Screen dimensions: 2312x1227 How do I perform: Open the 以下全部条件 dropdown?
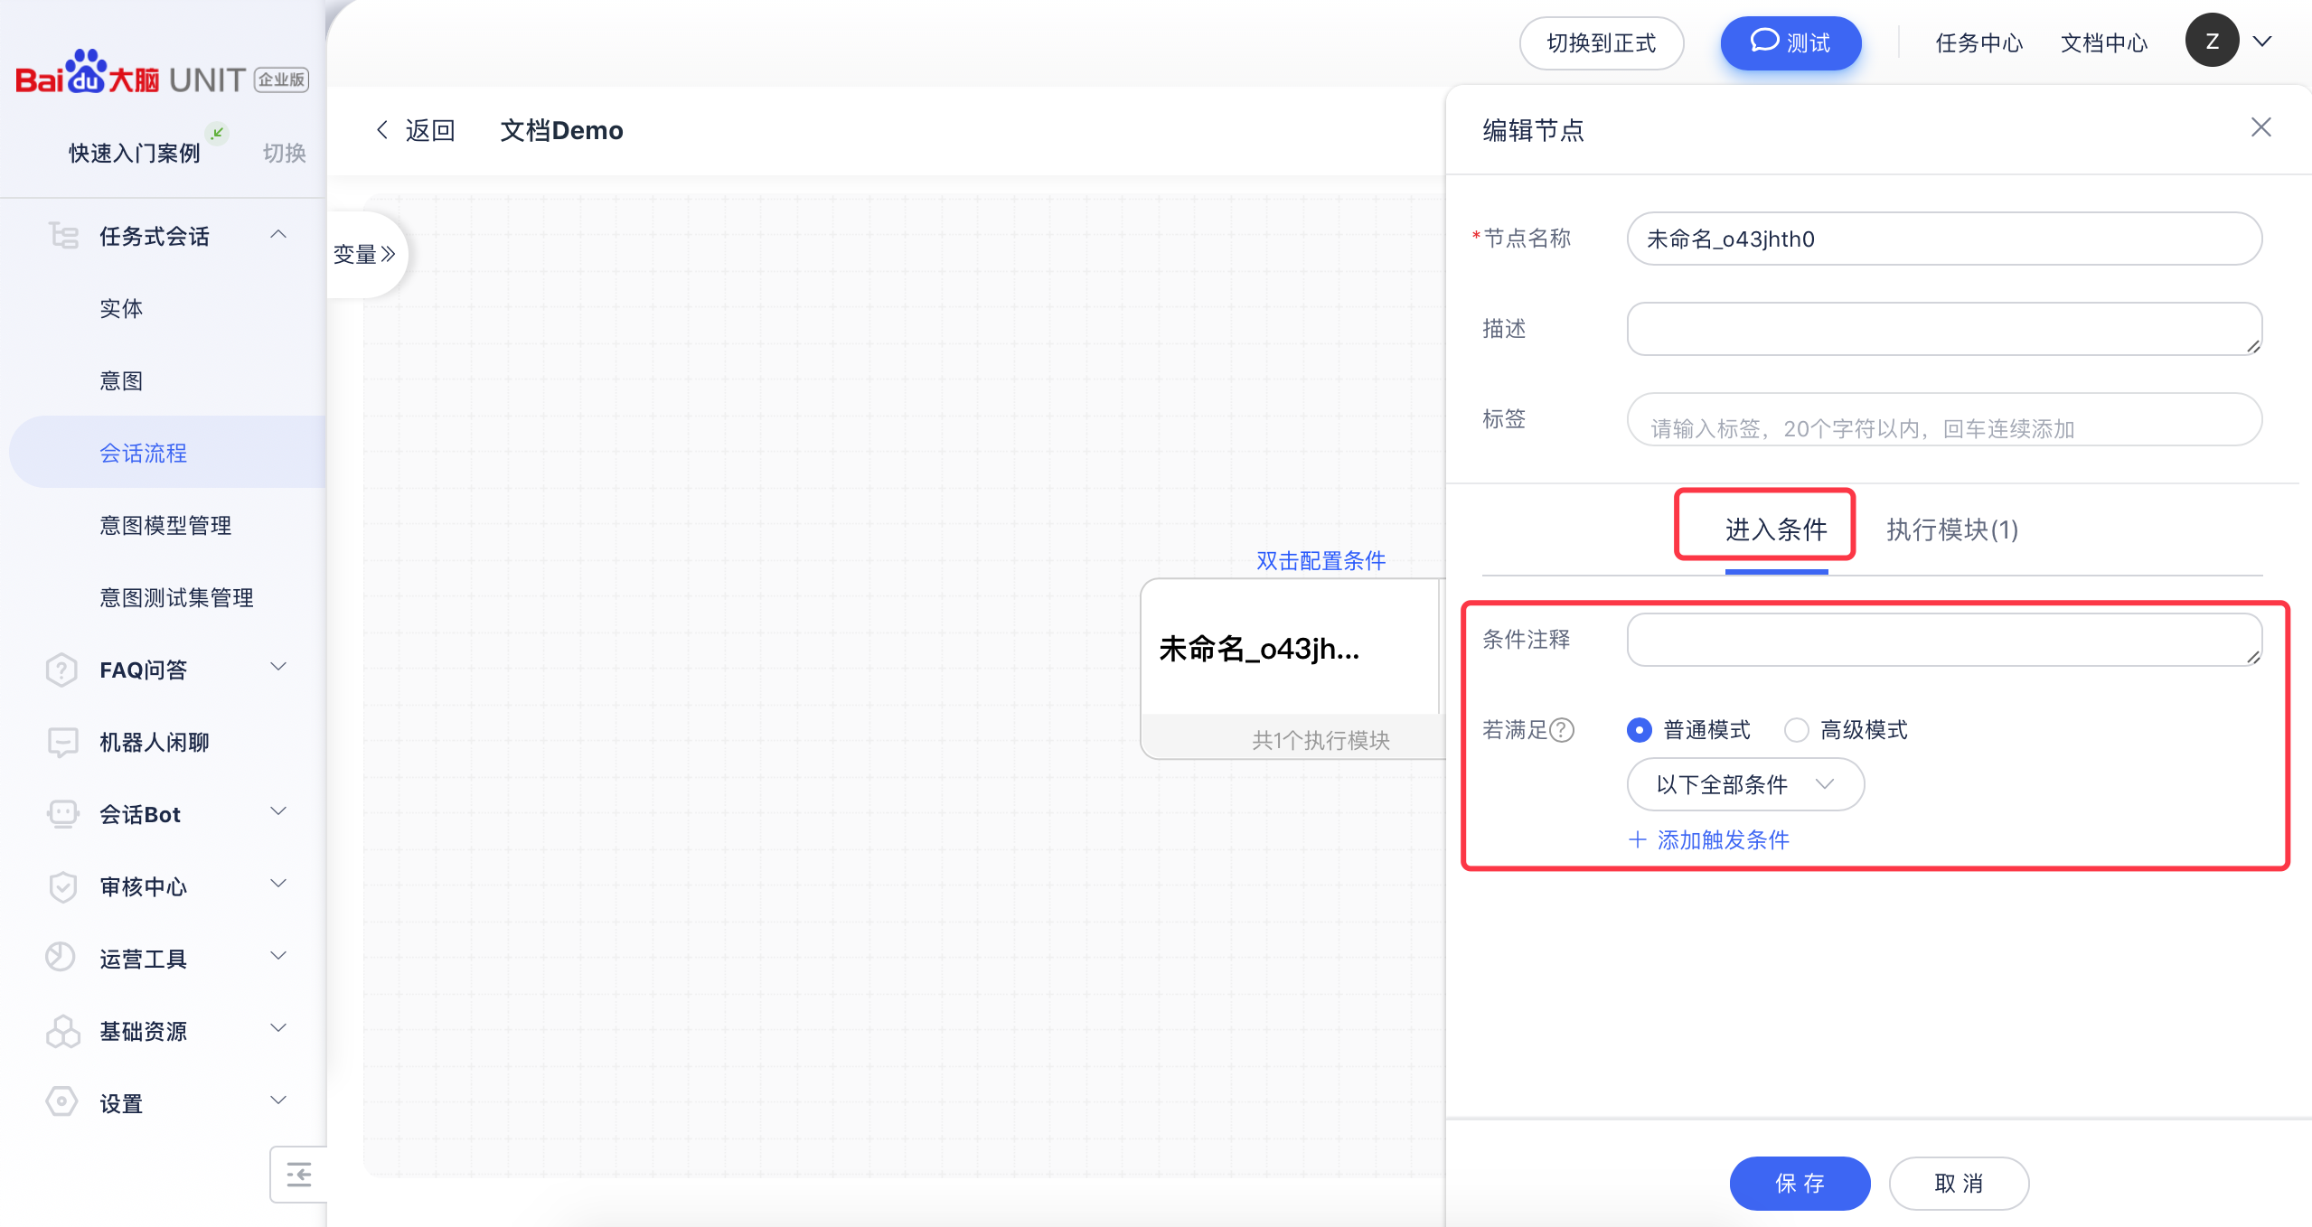click(x=1744, y=784)
